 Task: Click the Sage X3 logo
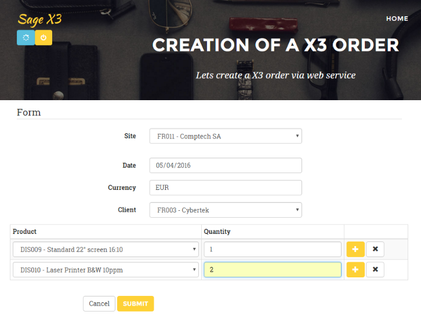point(40,20)
